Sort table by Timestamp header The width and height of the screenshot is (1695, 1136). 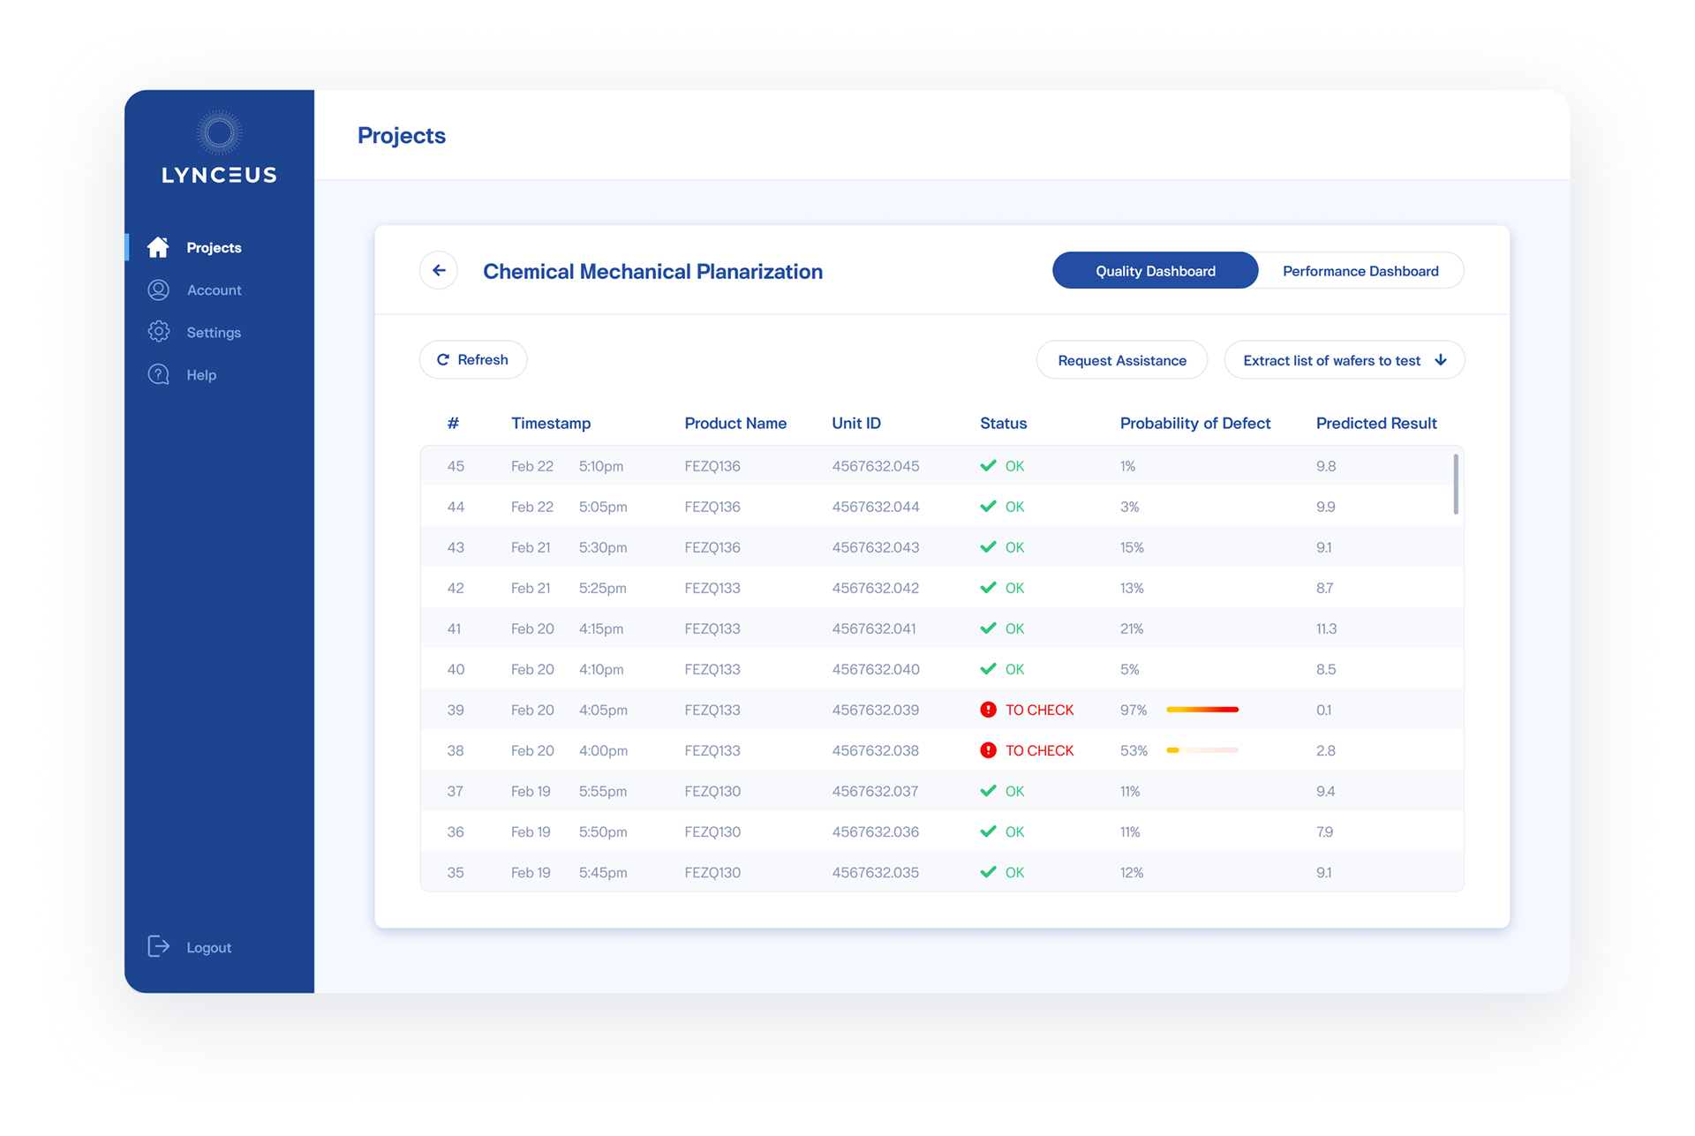(550, 424)
